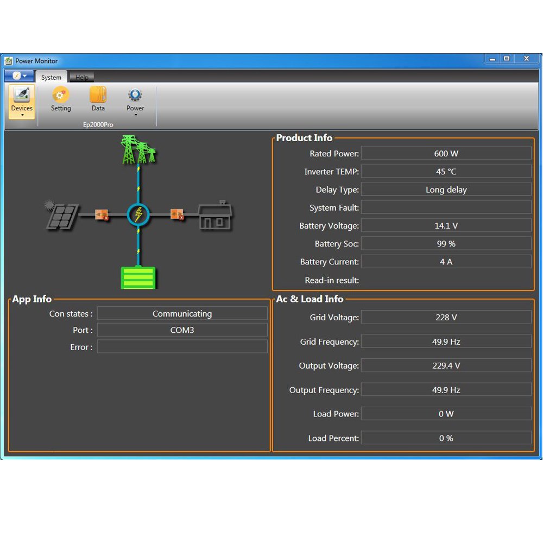
Task: Open the Devices ribbon button
Action: click(x=22, y=102)
